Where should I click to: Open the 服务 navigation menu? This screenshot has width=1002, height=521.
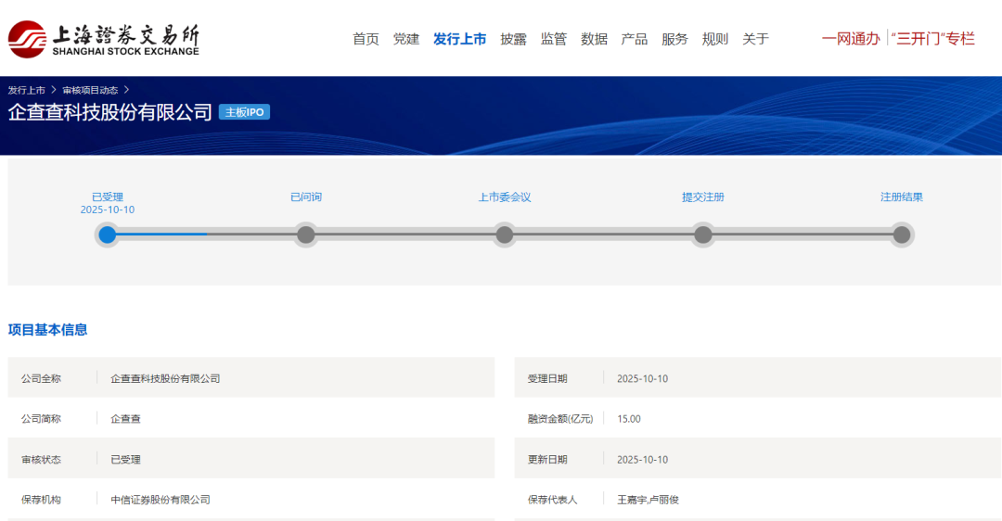click(674, 39)
